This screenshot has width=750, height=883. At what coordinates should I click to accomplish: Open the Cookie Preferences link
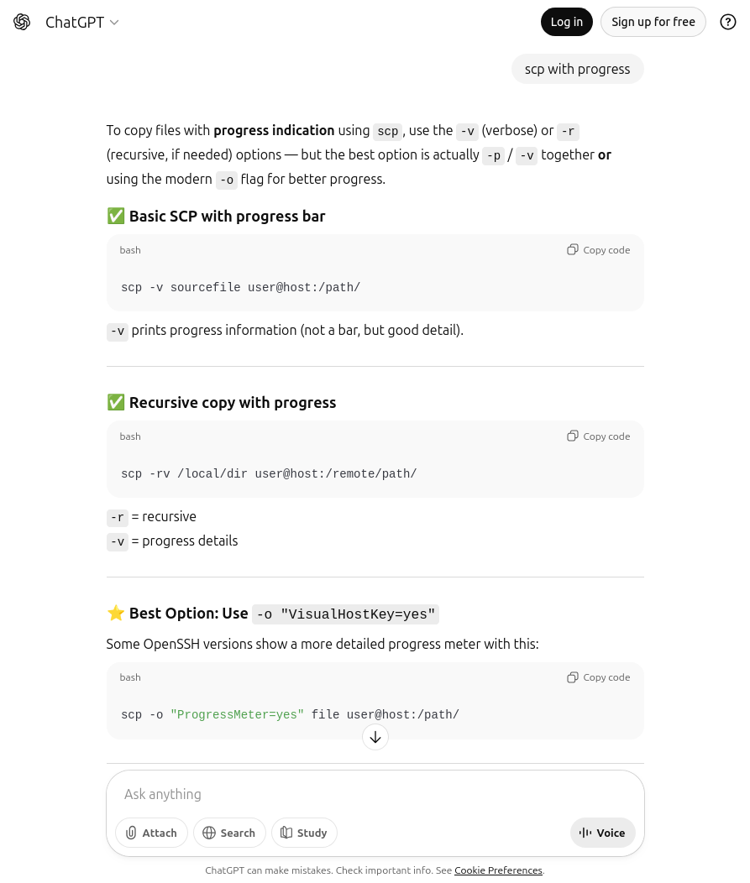498,870
